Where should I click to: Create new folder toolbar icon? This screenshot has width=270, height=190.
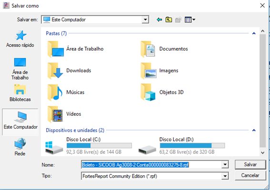tap(179, 20)
